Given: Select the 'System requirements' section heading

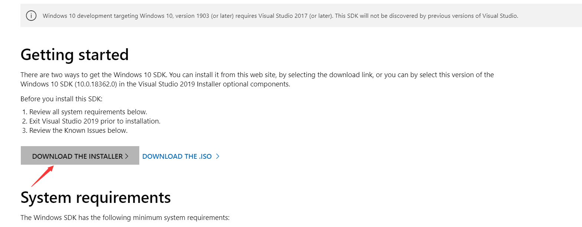Looking at the screenshot, I should pyautogui.click(x=95, y=197).
